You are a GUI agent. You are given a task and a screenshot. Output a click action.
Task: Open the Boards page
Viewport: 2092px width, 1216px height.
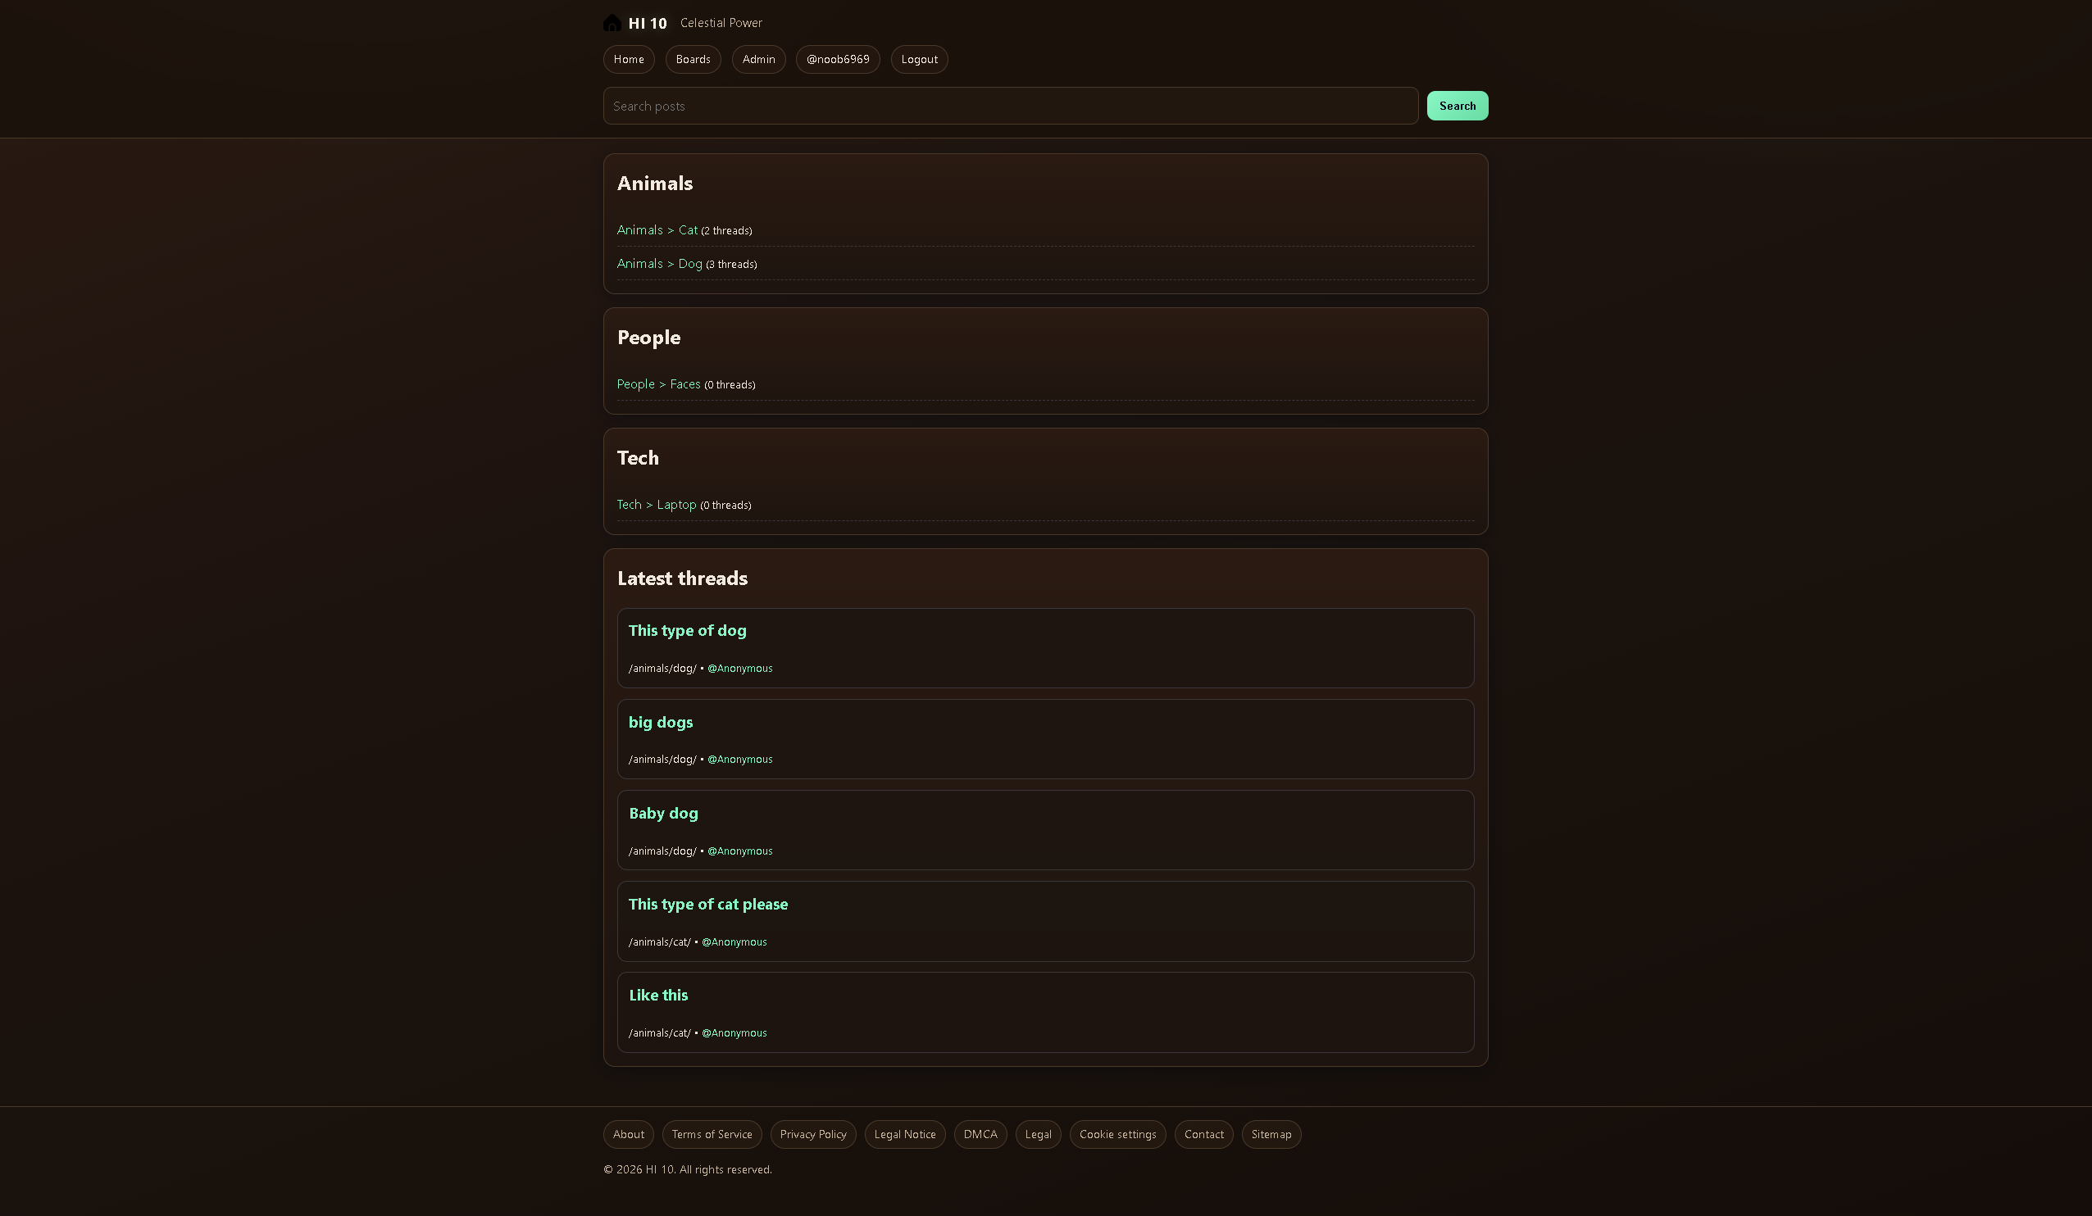(x=693, y=59)
